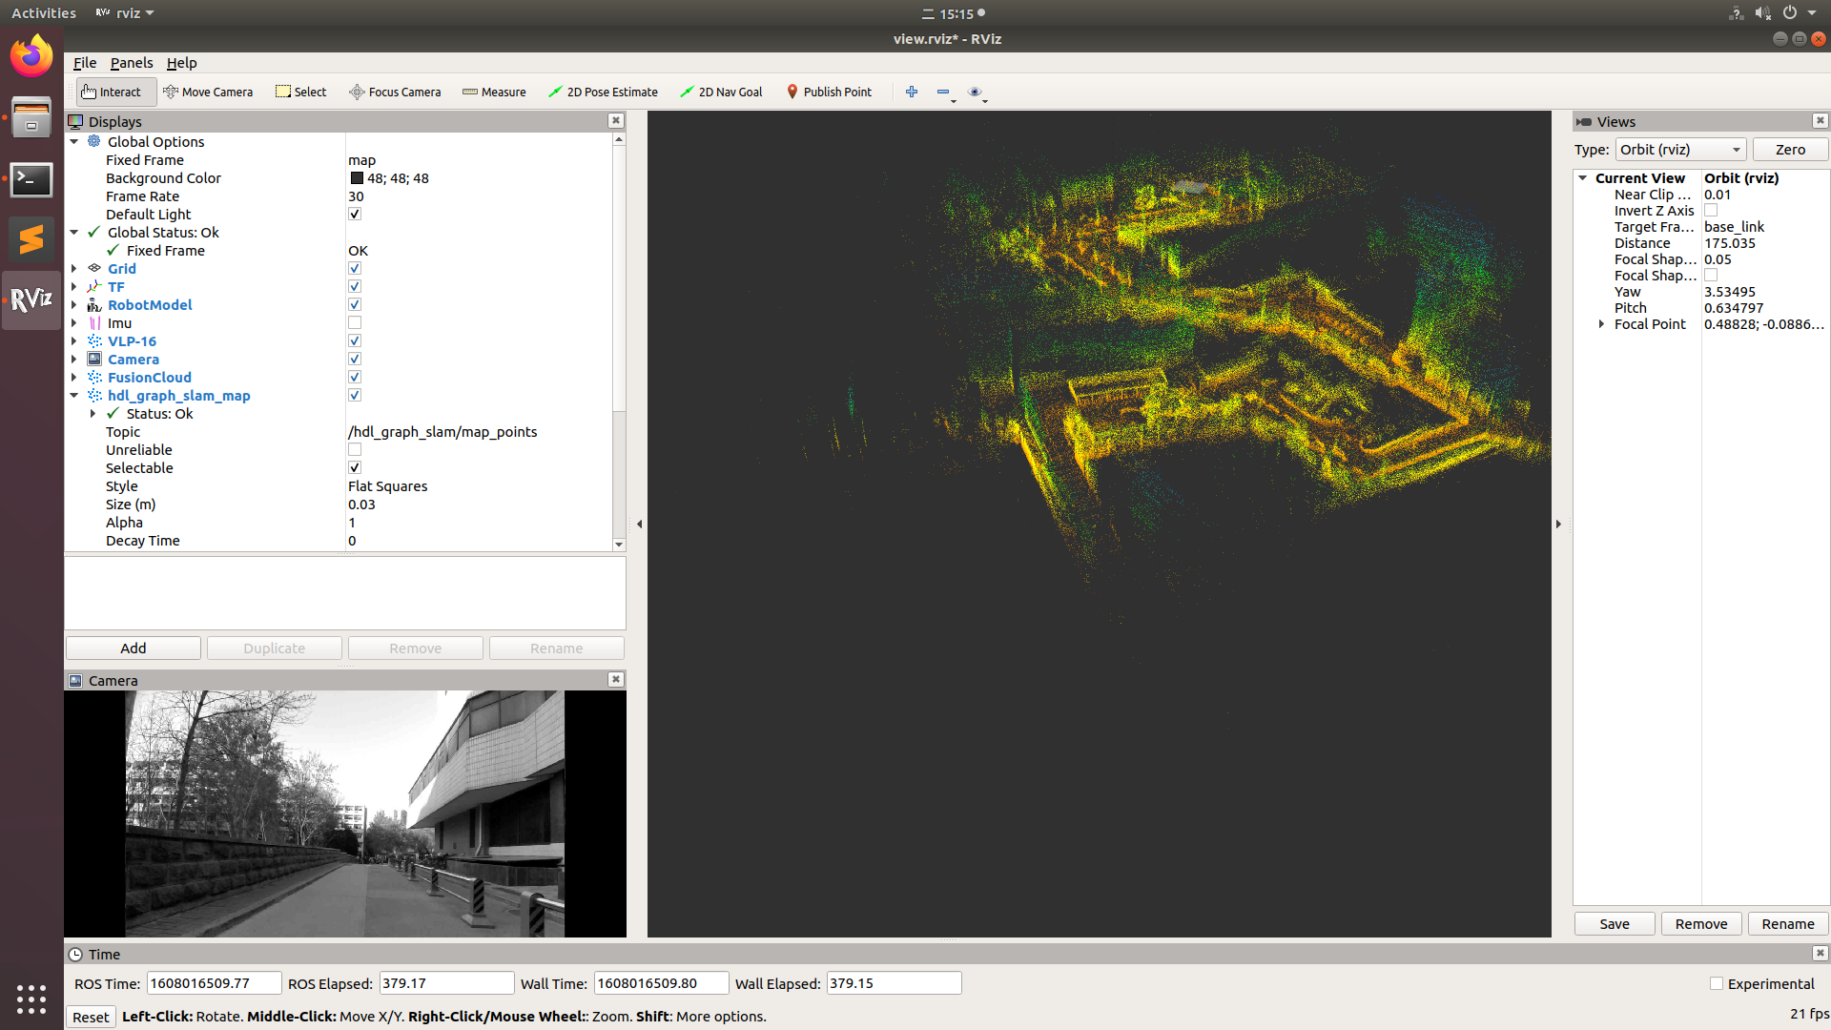Click the eye toolbar options icon
The image size is (1831, 1030).
pos(975,92)
